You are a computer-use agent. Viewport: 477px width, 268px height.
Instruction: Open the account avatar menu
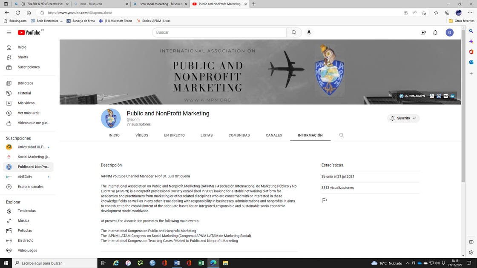pos(450,32)
